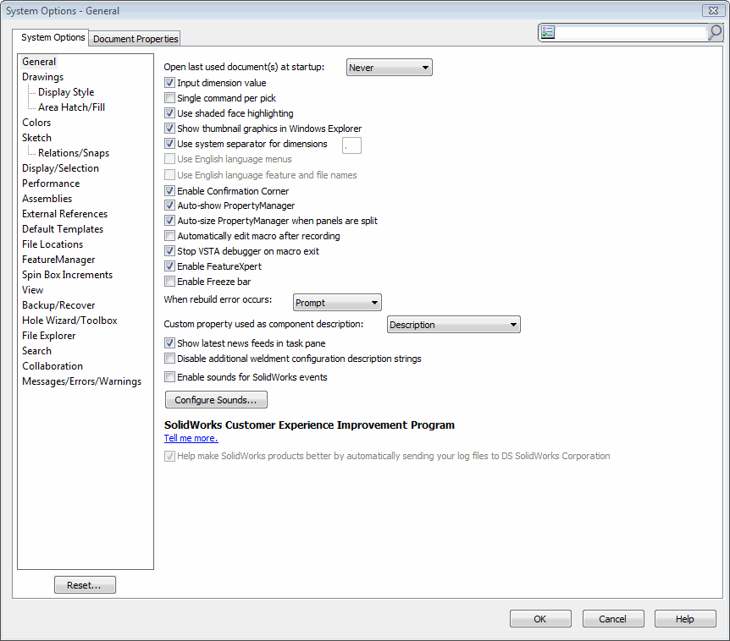Open External References options
Viewport: 730px width, 641px height.
tap(64, 214)
